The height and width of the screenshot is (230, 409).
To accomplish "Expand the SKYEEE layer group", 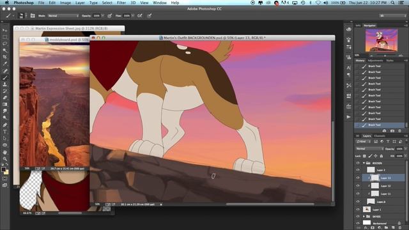I will click(364, 217).
